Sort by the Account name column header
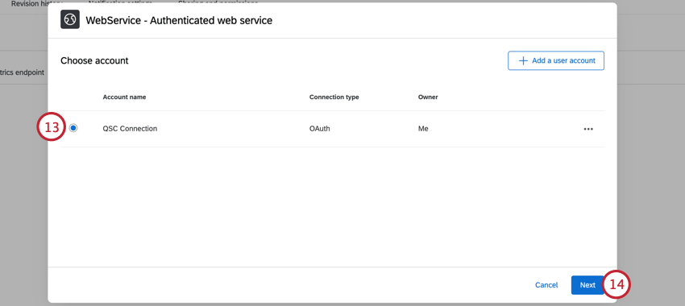685x306 pixels. [124, 97]
